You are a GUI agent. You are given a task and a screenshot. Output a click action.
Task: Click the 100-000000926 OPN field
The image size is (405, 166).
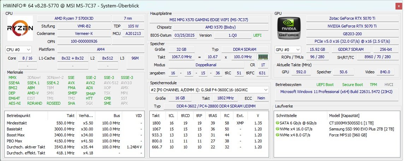pos(84,41)
